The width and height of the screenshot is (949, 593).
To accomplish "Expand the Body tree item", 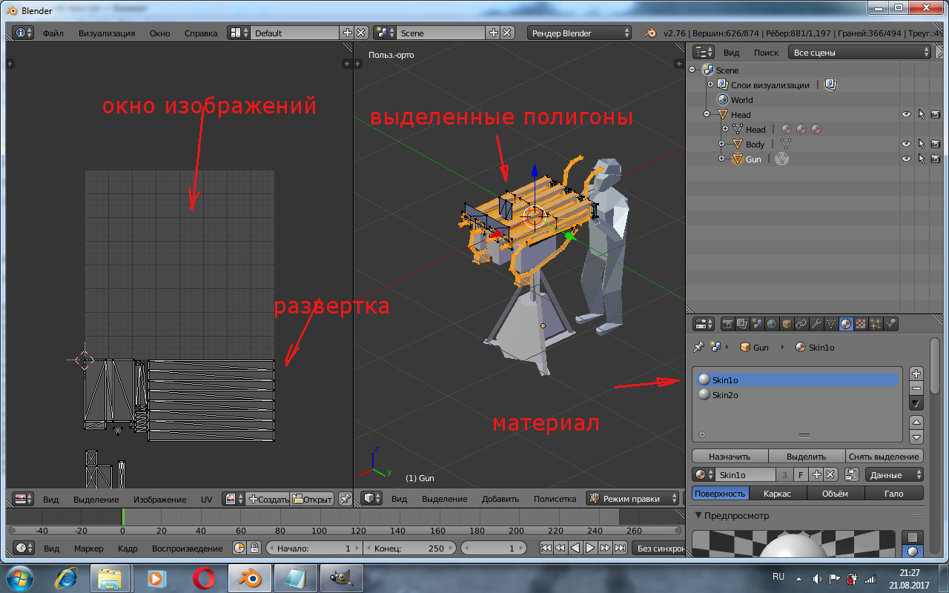I will (721, 144).
